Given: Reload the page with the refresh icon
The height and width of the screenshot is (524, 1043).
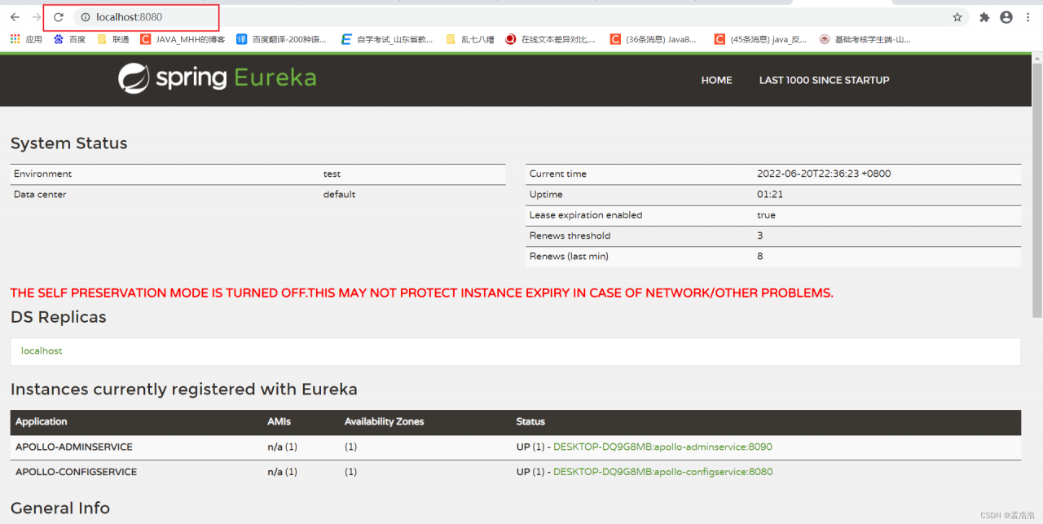Looking at the screenshot, I should point(59,17).
